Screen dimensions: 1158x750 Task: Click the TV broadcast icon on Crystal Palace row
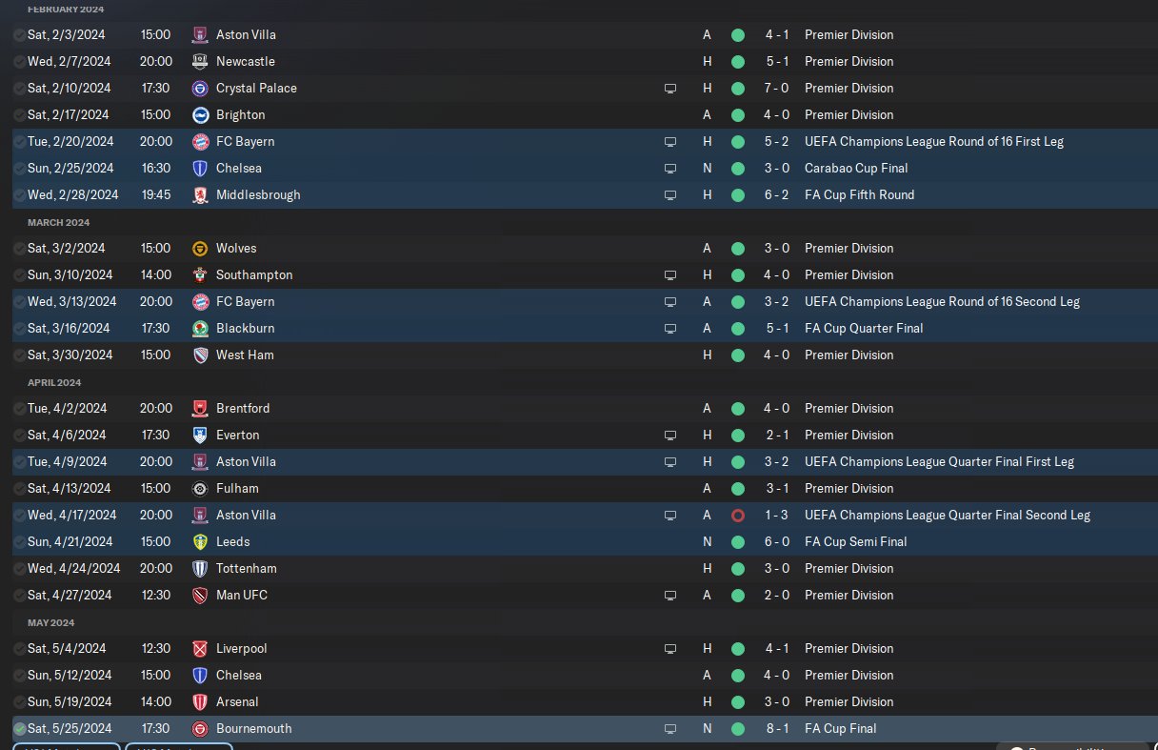pos(670,89)
